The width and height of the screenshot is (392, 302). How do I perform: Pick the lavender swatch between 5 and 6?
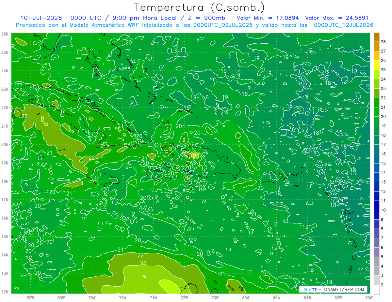coord(377,252)
